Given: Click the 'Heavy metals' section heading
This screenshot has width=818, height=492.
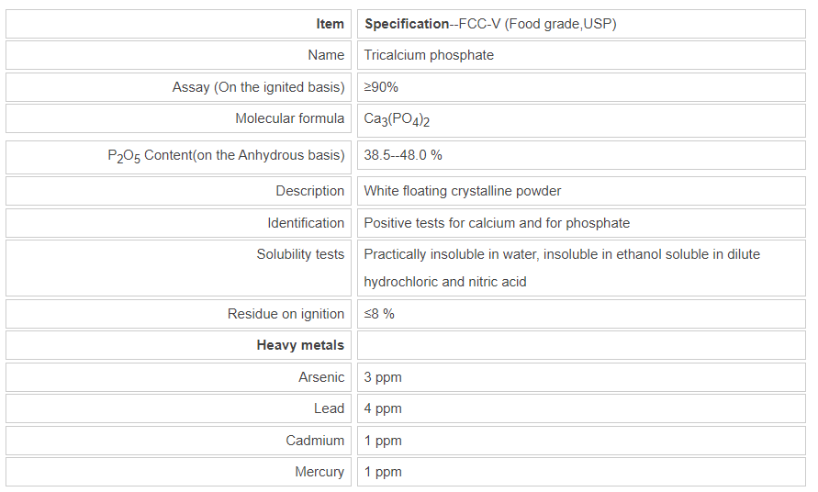Looking at the screenshot, I should [x=300, y=345].
